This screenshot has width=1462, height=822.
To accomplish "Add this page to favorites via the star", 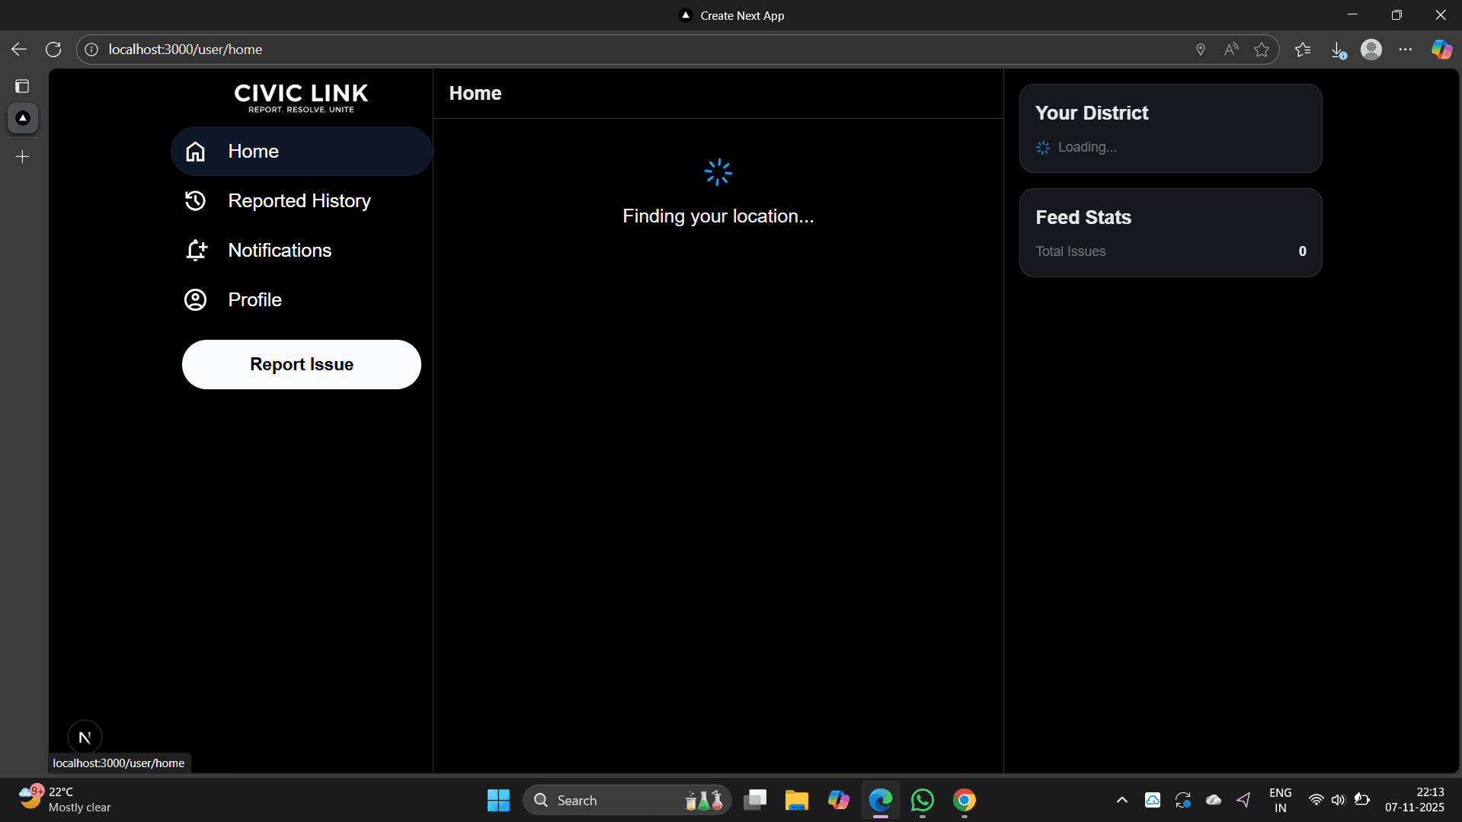I will (x=1262, y=49).
